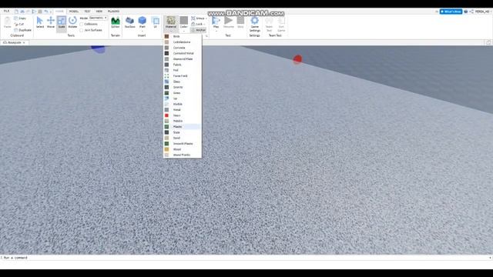Expand the Group dropdown arrow
This screenshot has height=277, width=493.
tap(206, 18)
